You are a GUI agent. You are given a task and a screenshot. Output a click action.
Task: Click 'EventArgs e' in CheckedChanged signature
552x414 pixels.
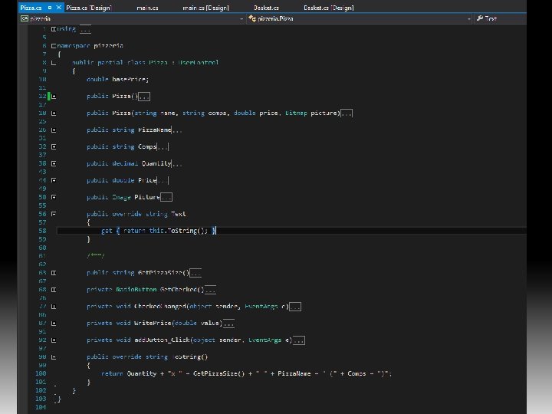pos(267,306)
